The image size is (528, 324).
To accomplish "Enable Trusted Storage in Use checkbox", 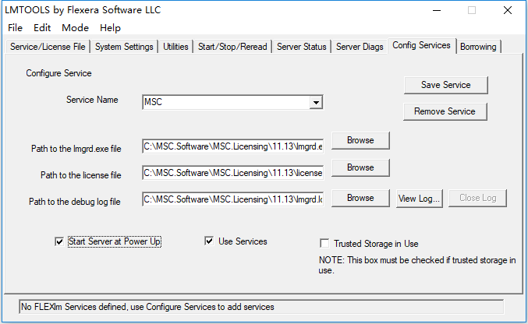I will coord(324,243).
